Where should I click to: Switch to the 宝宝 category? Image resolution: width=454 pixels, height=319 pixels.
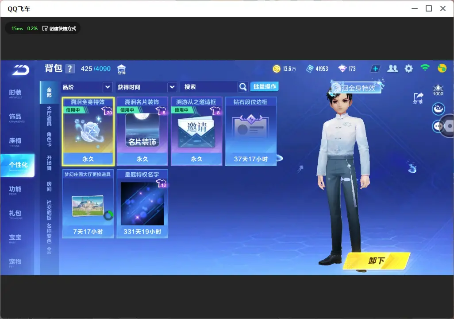tap(15, 238)
